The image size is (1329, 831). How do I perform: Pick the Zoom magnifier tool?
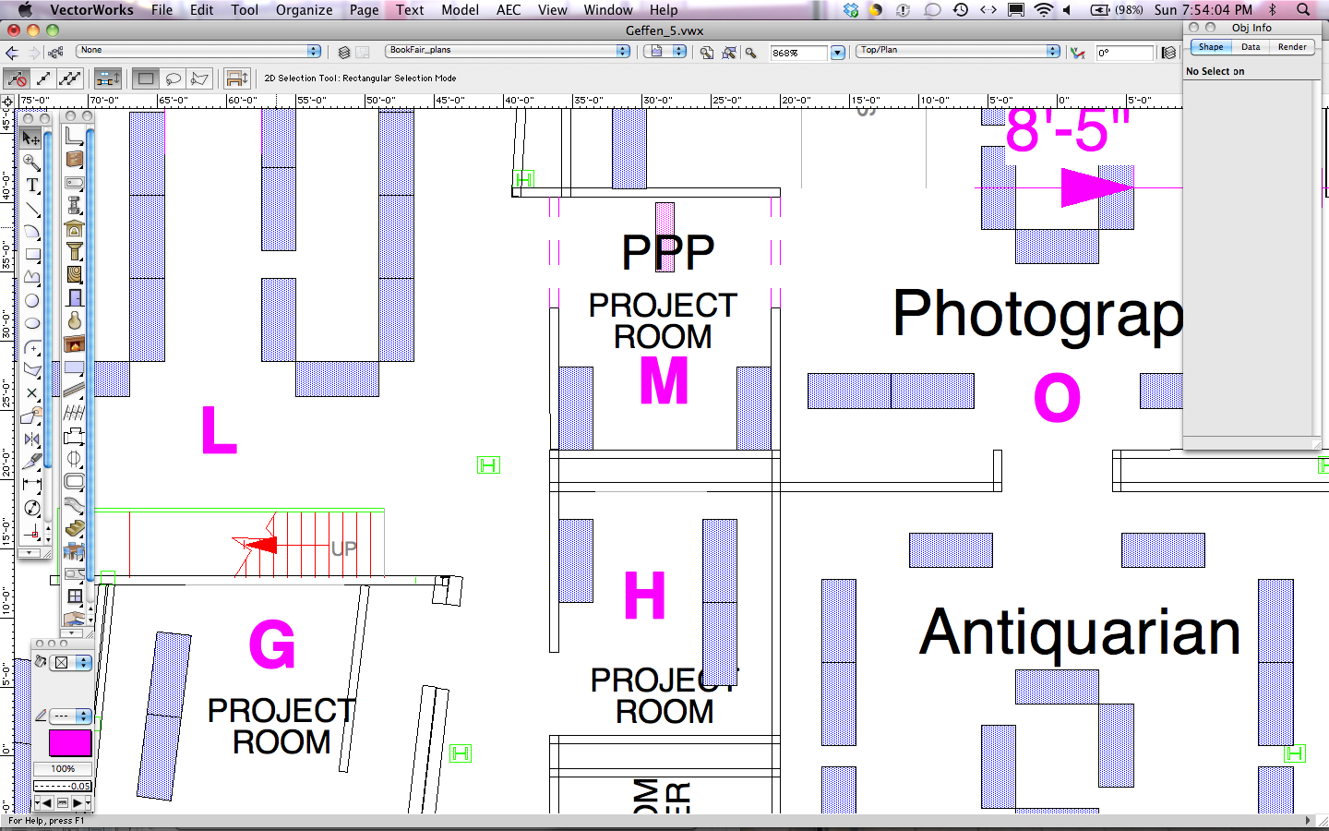(31, 163)
